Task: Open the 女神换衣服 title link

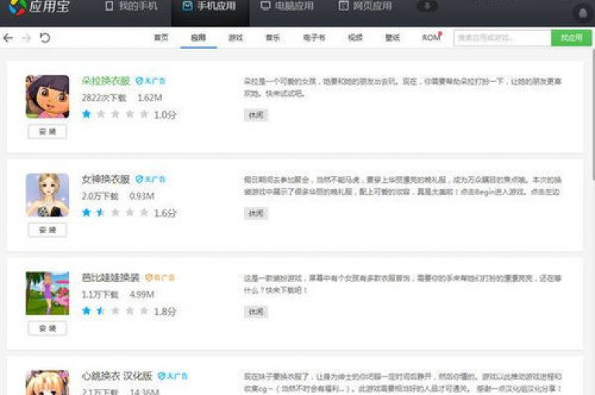Action: 106,179
